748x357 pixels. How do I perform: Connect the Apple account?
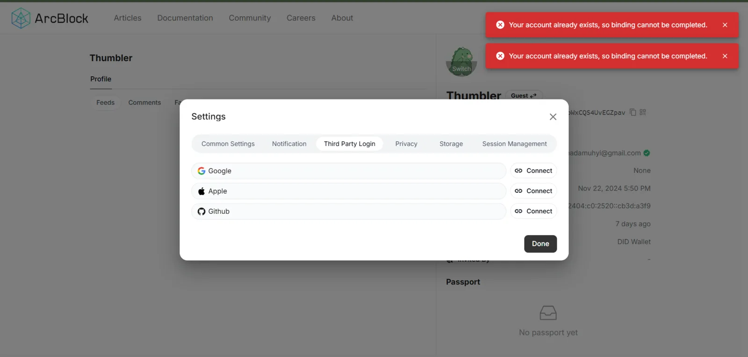(x=533, y=191)
